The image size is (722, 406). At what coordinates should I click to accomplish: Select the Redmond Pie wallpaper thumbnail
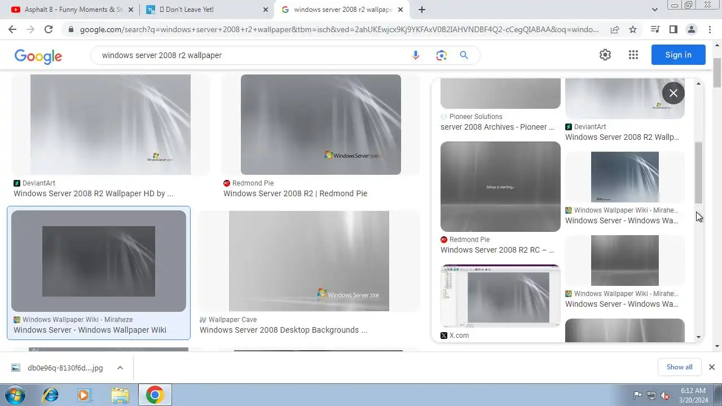click(x=320, y=125)
